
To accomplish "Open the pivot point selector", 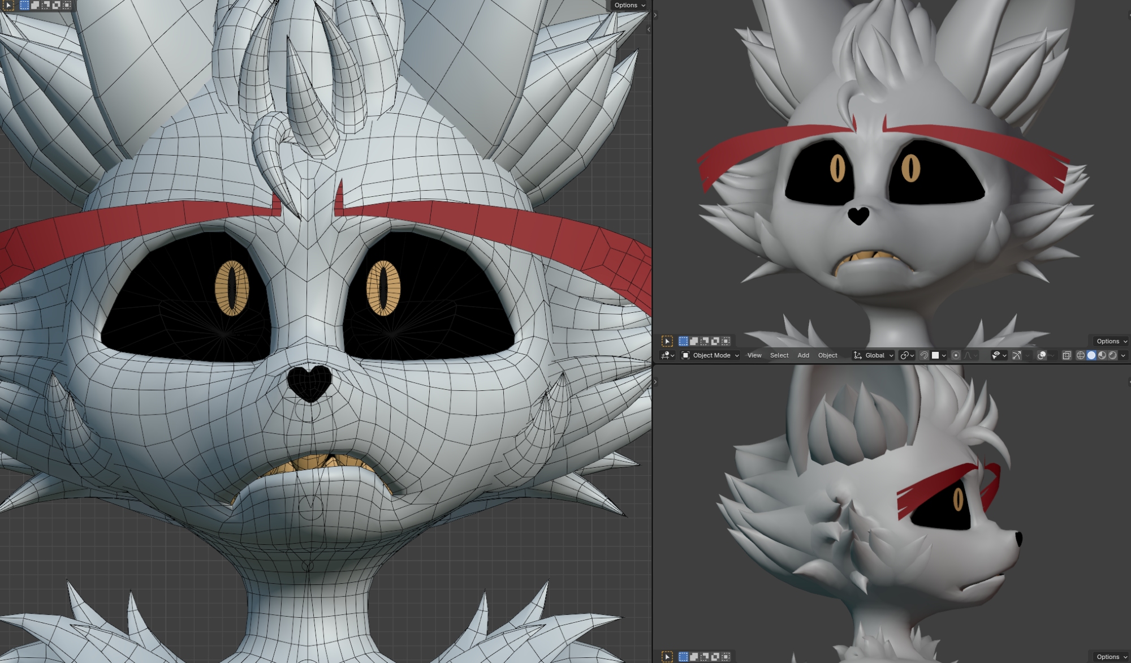I will pos(906,355).
